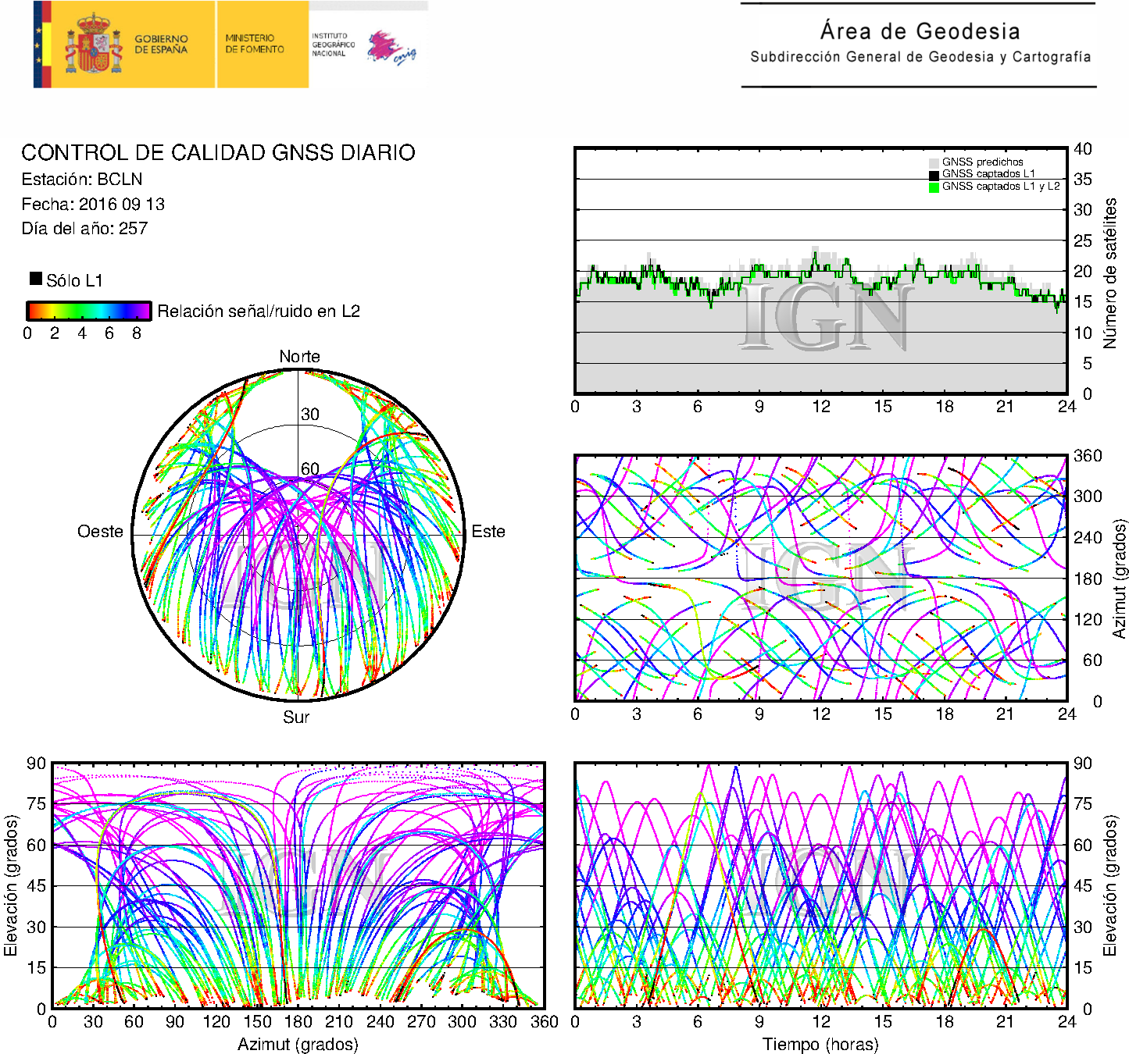Viewport: 1129px width, 1054px height.
Task: Click the Instituto Geográfico Nacional logo text
Action: click(x=332, y=45)
